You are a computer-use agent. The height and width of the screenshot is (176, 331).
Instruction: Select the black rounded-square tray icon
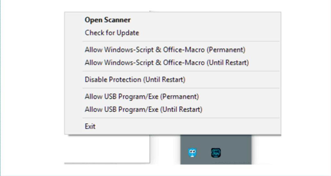[x=216, y=153]
